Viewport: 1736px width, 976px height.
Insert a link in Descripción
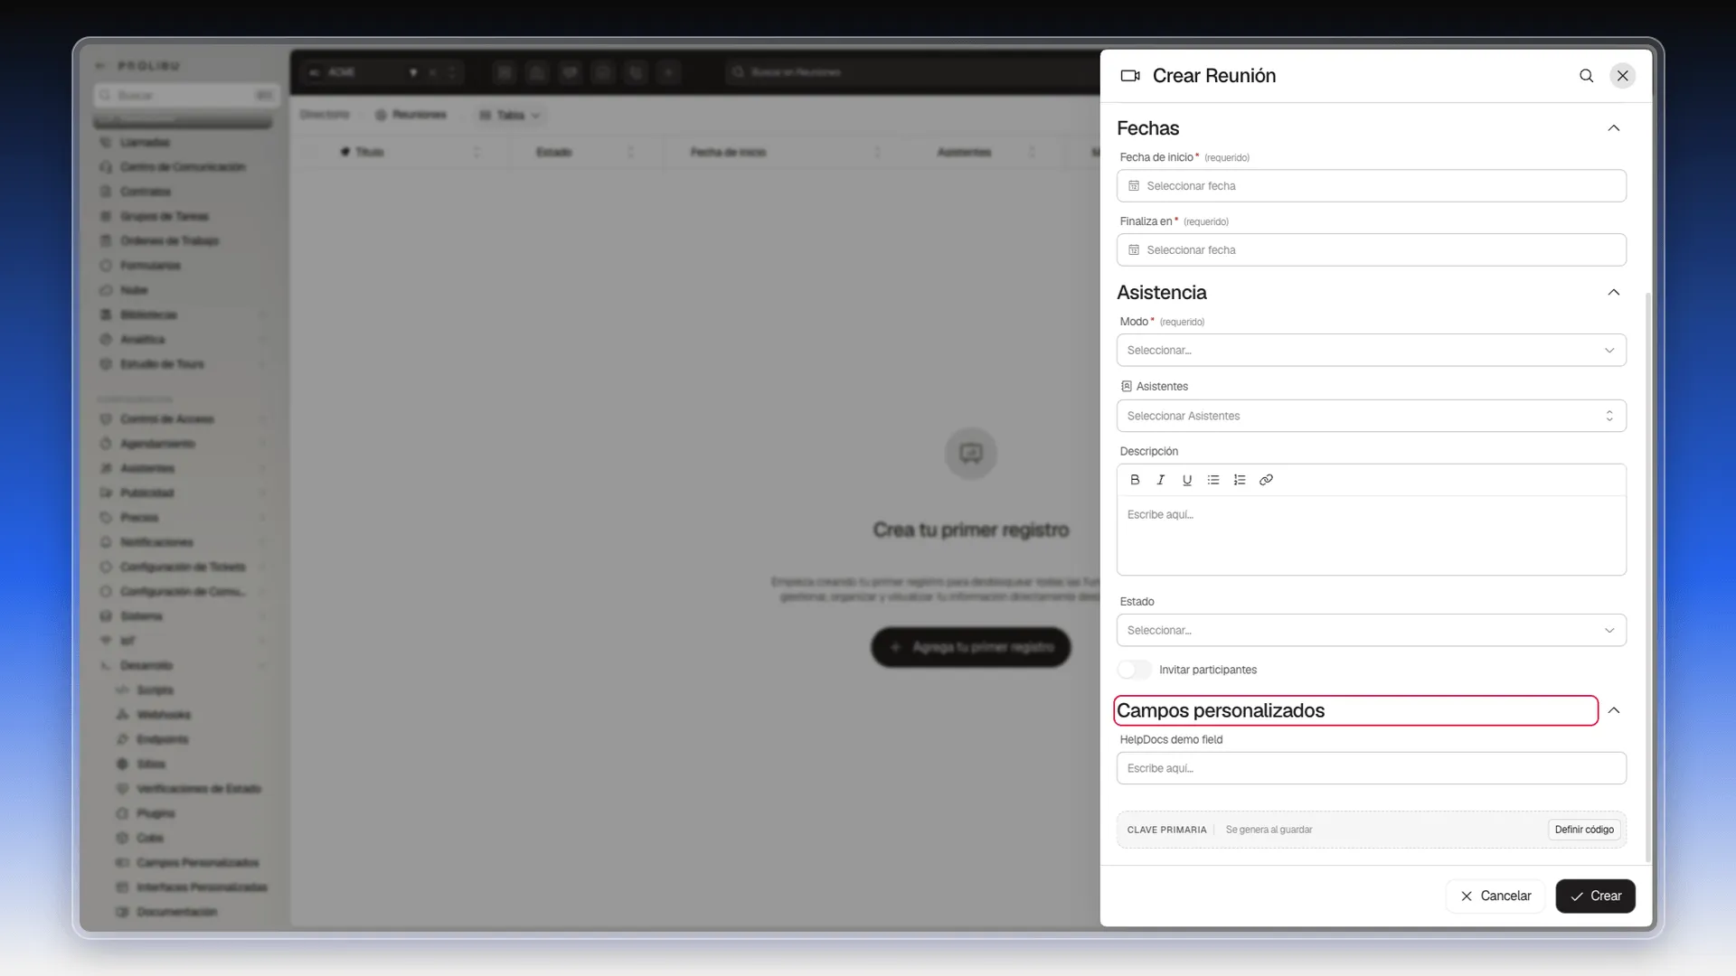[x=1266, y=480]
